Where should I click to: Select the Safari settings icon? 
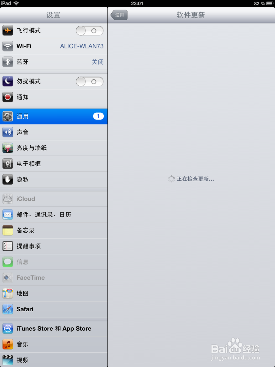7,309
